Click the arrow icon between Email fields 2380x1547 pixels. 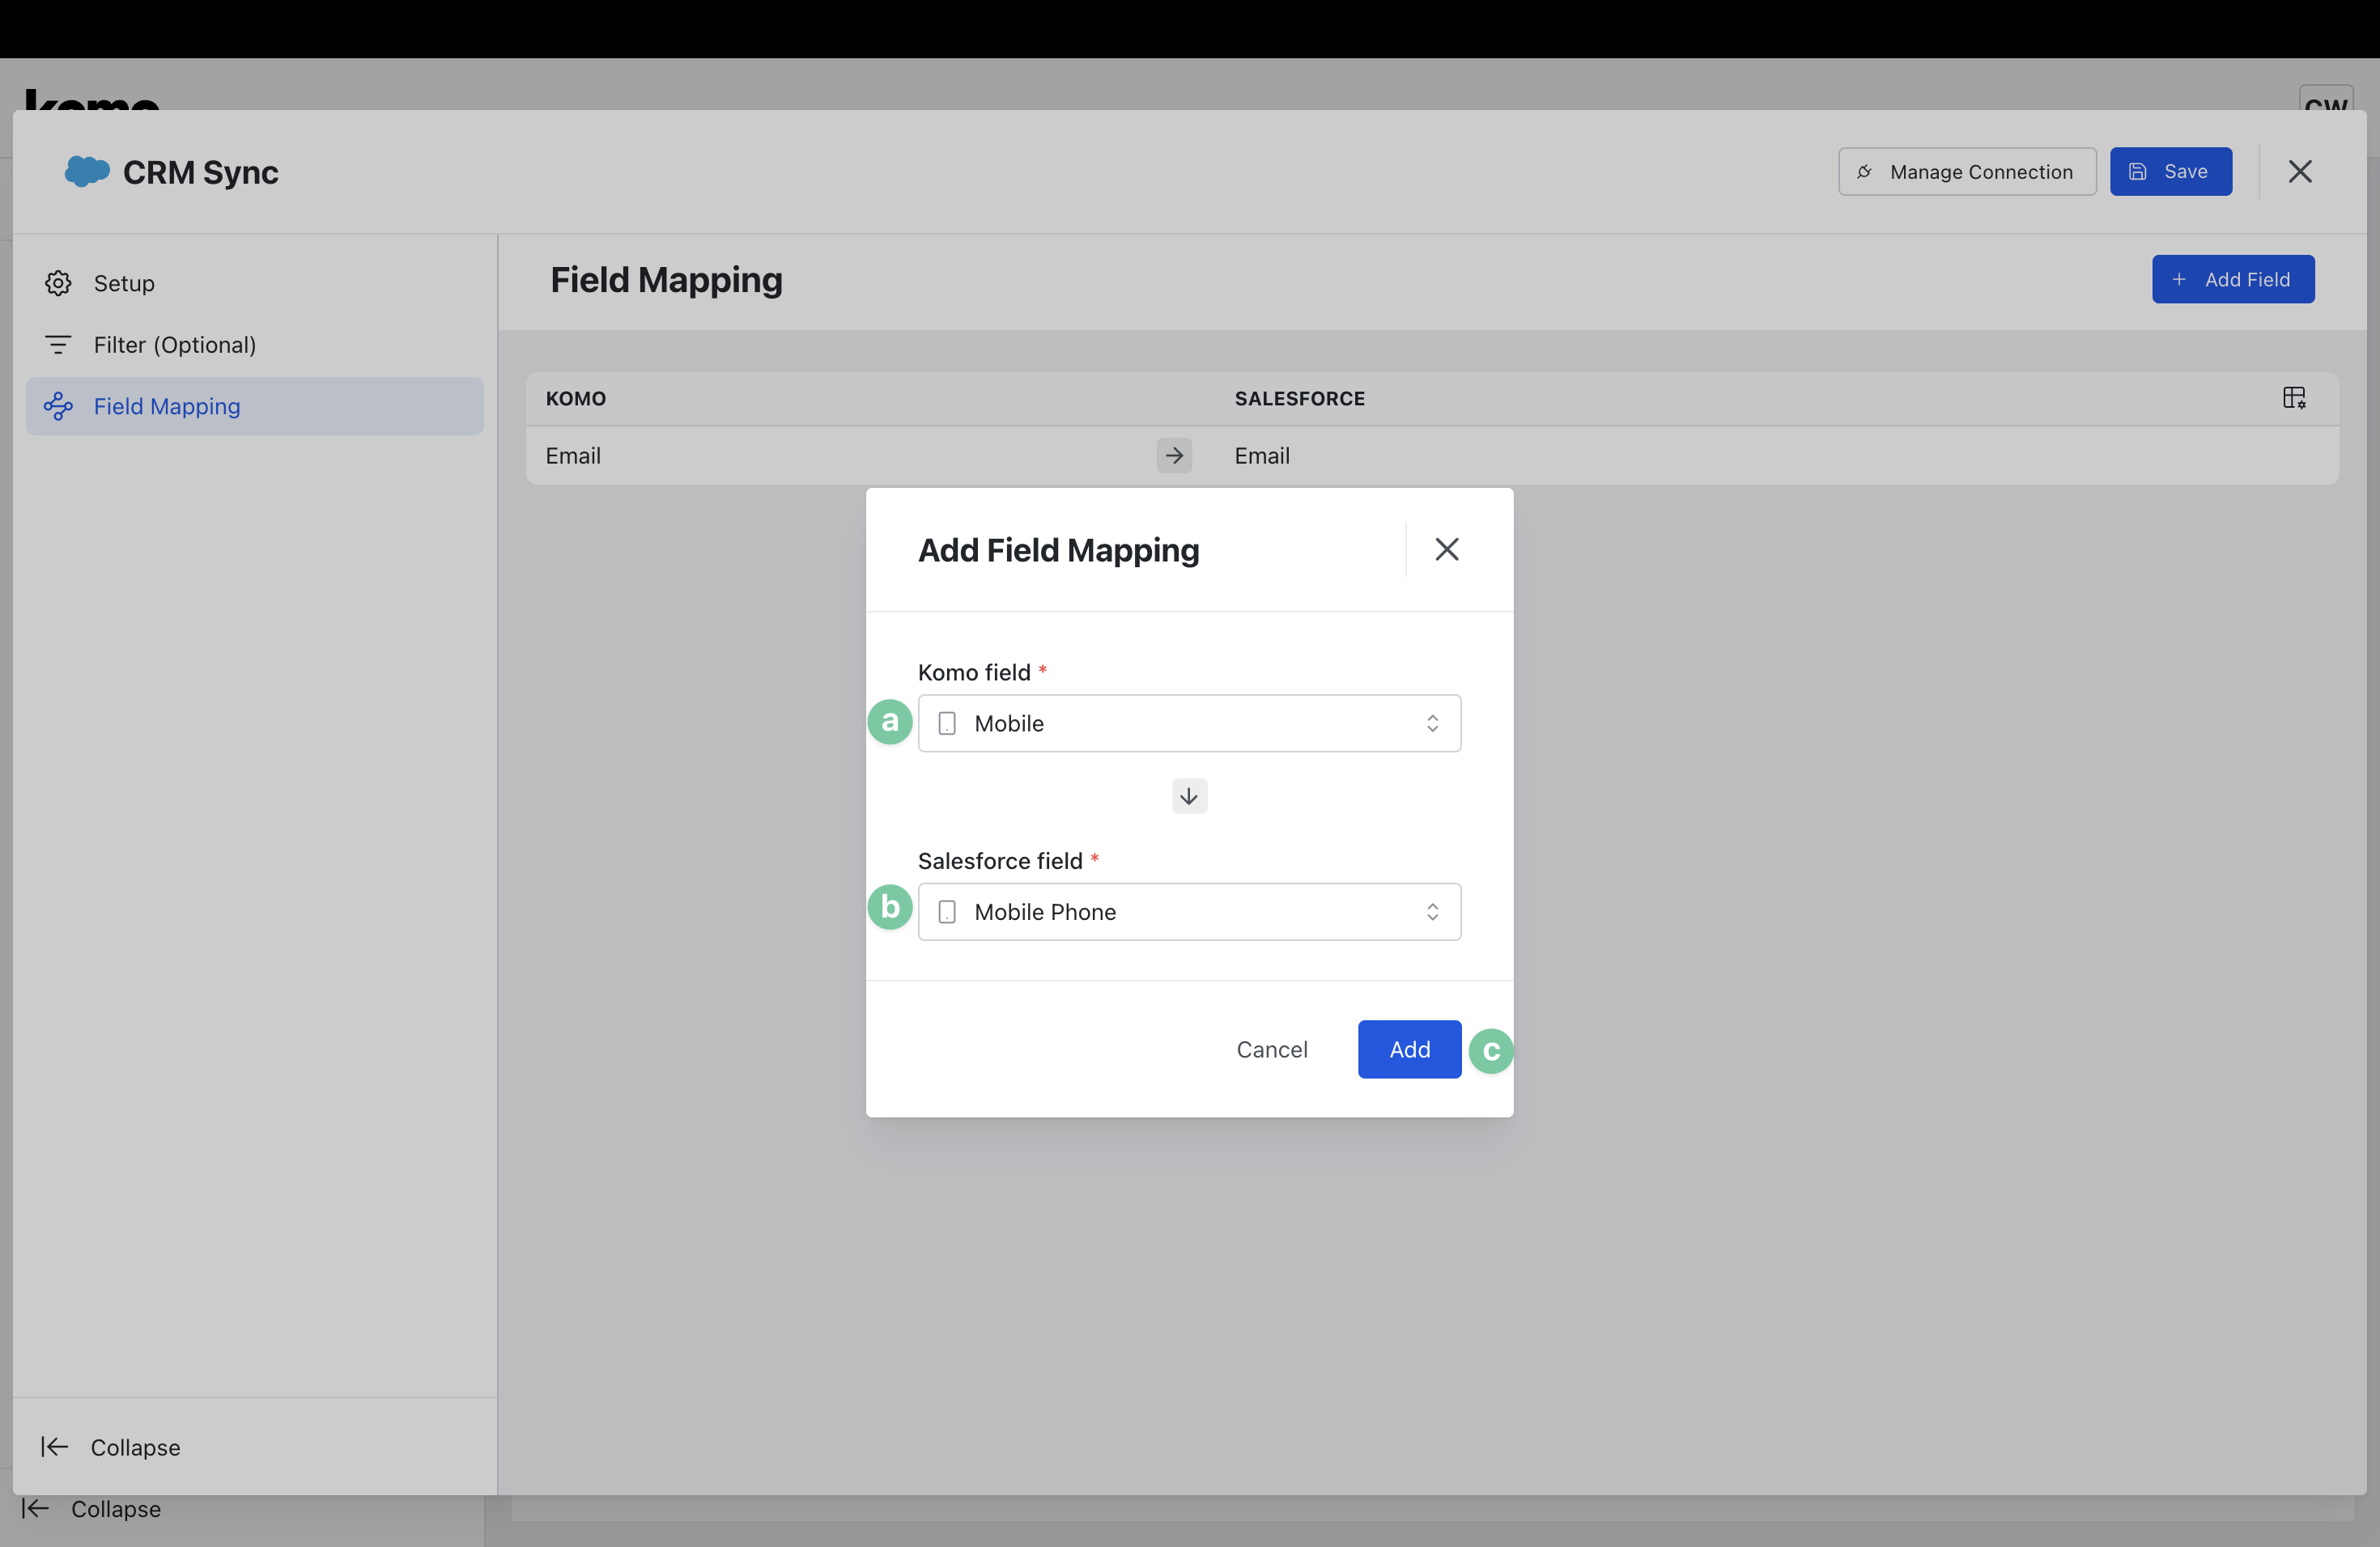tap(1174, 456)
